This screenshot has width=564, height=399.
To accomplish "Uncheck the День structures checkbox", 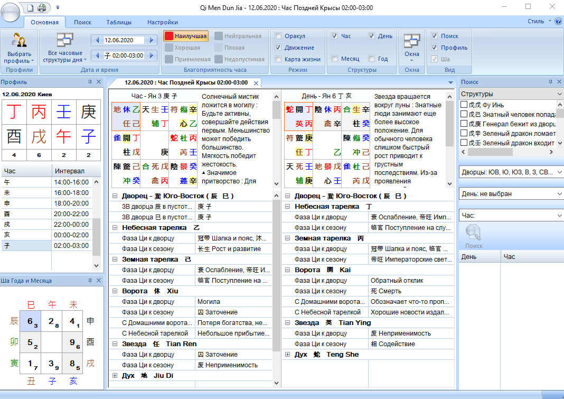I will [x=372, y=35].
